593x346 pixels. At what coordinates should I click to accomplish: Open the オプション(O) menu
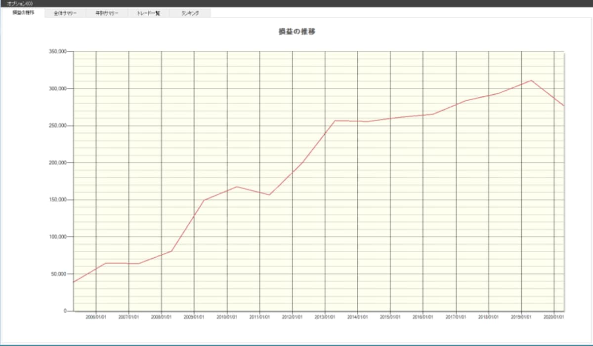click(20, 3)
